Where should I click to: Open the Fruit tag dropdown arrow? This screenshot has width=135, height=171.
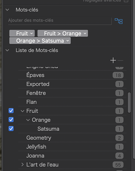[x=31, y=34]
